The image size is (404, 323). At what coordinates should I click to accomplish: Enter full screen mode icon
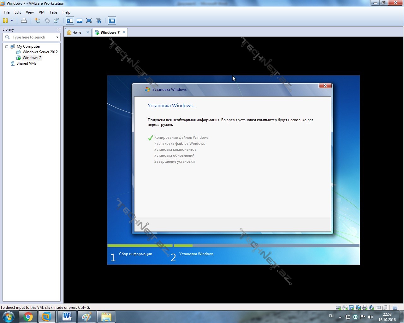click(89, 21)
